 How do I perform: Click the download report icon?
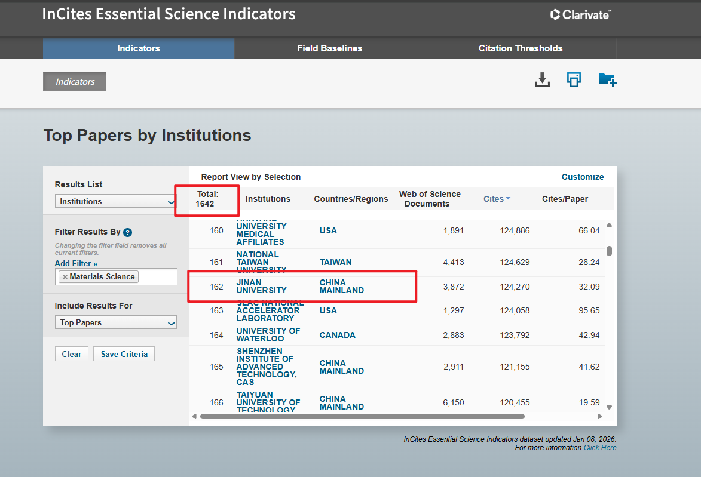click(541, 80)
